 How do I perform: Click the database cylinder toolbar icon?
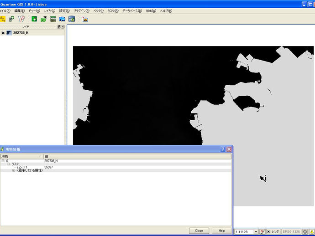(72, 19)
